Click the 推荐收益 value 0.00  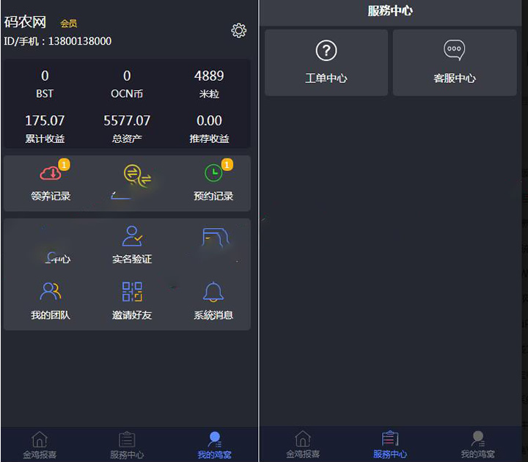coord(209,120)
